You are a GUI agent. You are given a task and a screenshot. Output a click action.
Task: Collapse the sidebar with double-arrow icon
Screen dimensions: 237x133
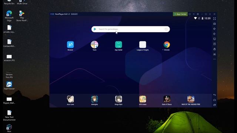coord(214,14)
